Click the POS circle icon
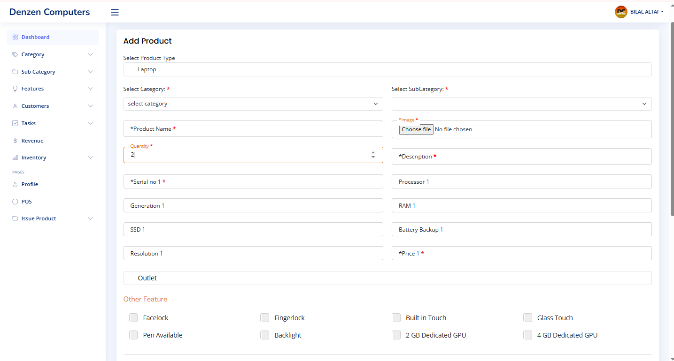674x361 pixels. [15, 201]
